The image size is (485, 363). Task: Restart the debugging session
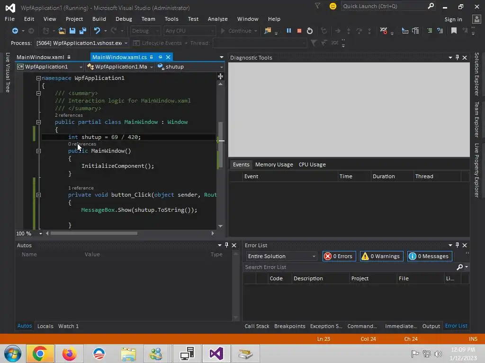[310, 31]
